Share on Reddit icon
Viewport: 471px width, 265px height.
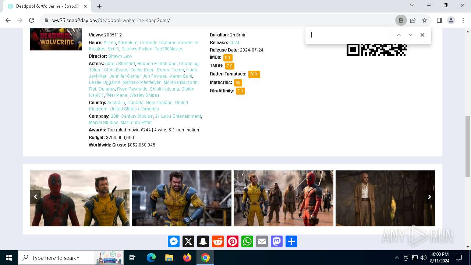(x=218, y=241)
